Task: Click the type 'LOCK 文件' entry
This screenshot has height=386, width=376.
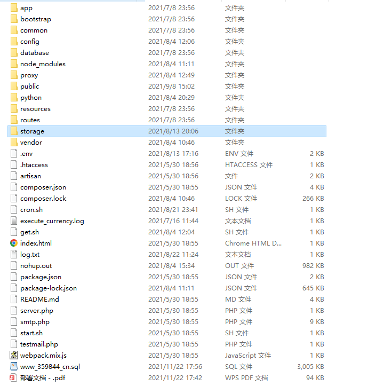Action: pos(241,199)
